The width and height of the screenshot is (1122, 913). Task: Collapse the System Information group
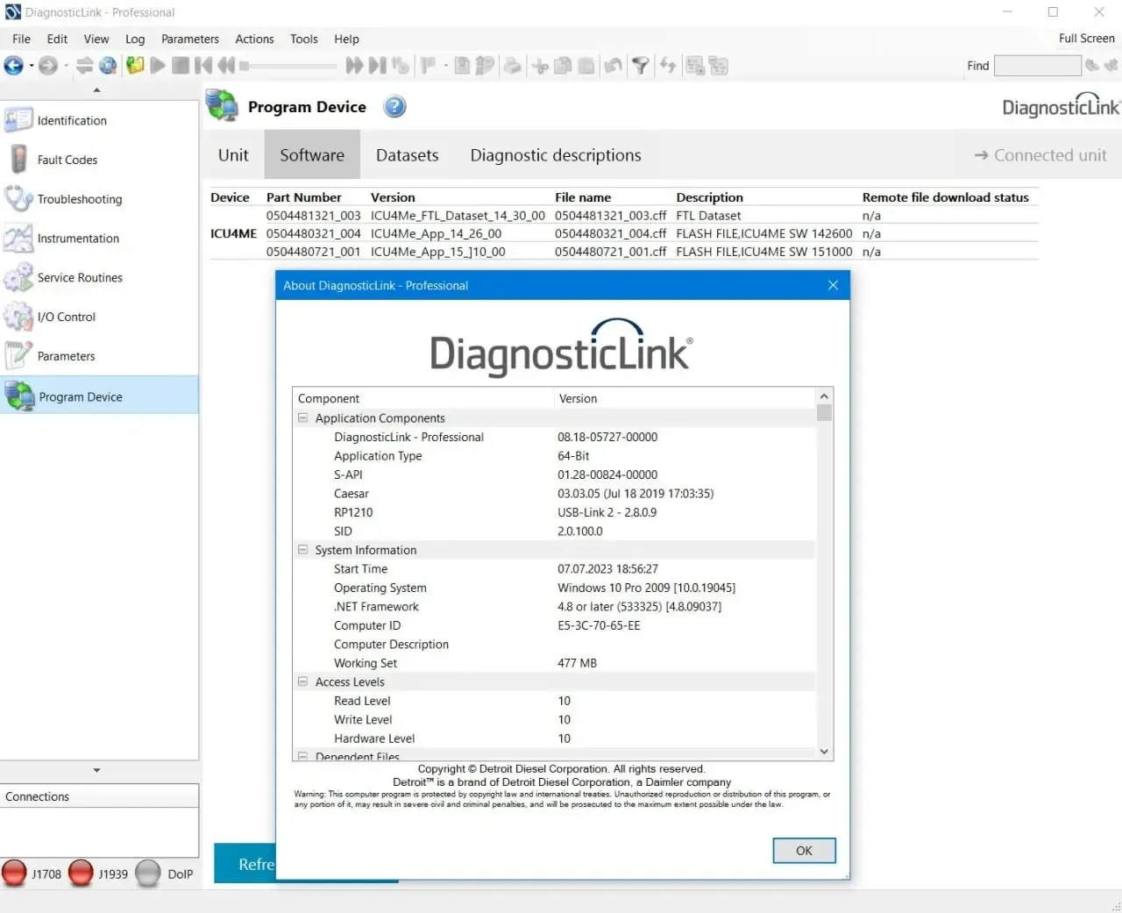pos(302,550)
